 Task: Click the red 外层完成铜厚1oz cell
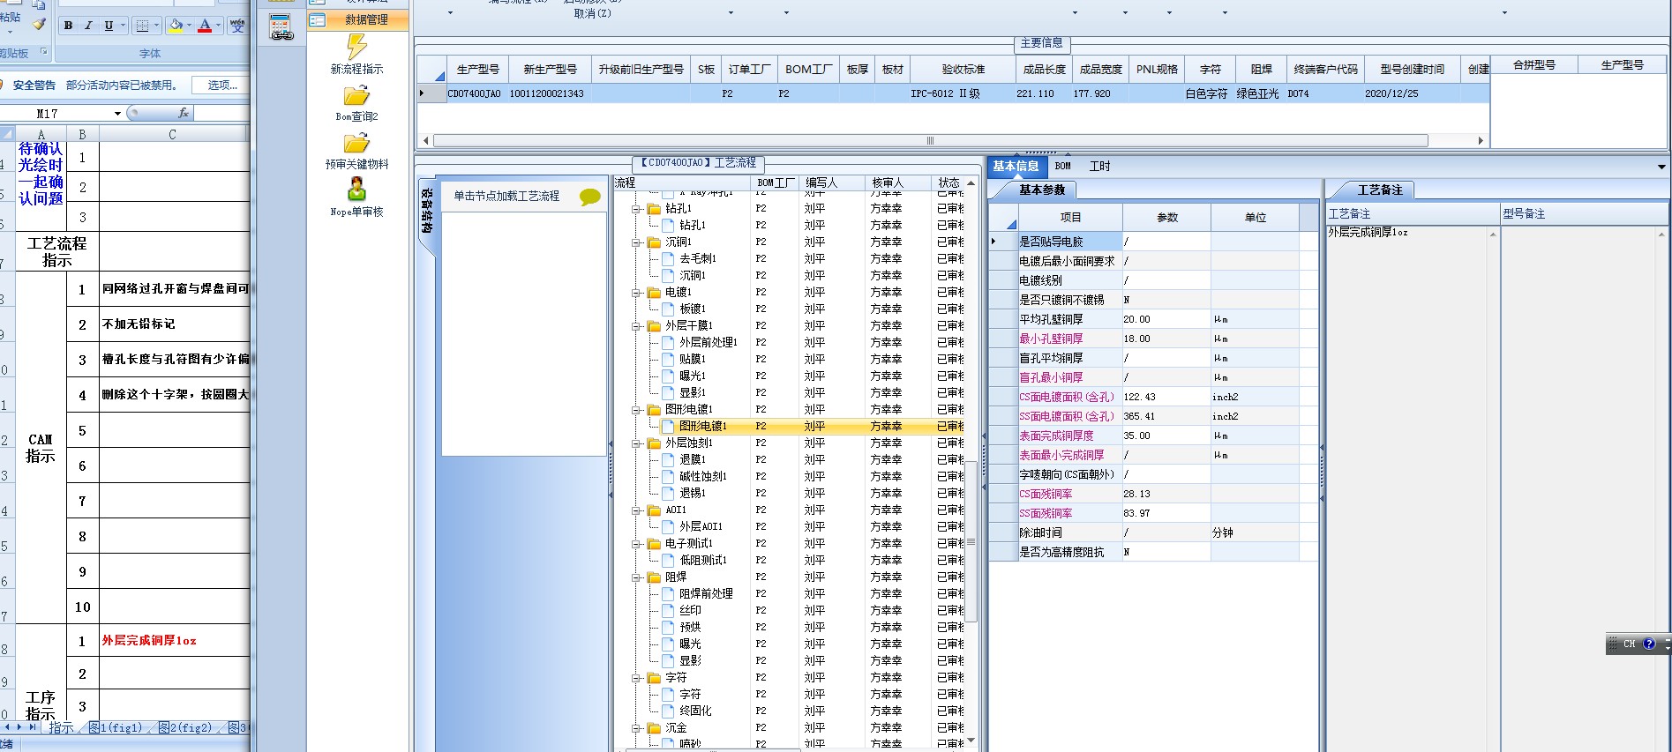point(174,641)
